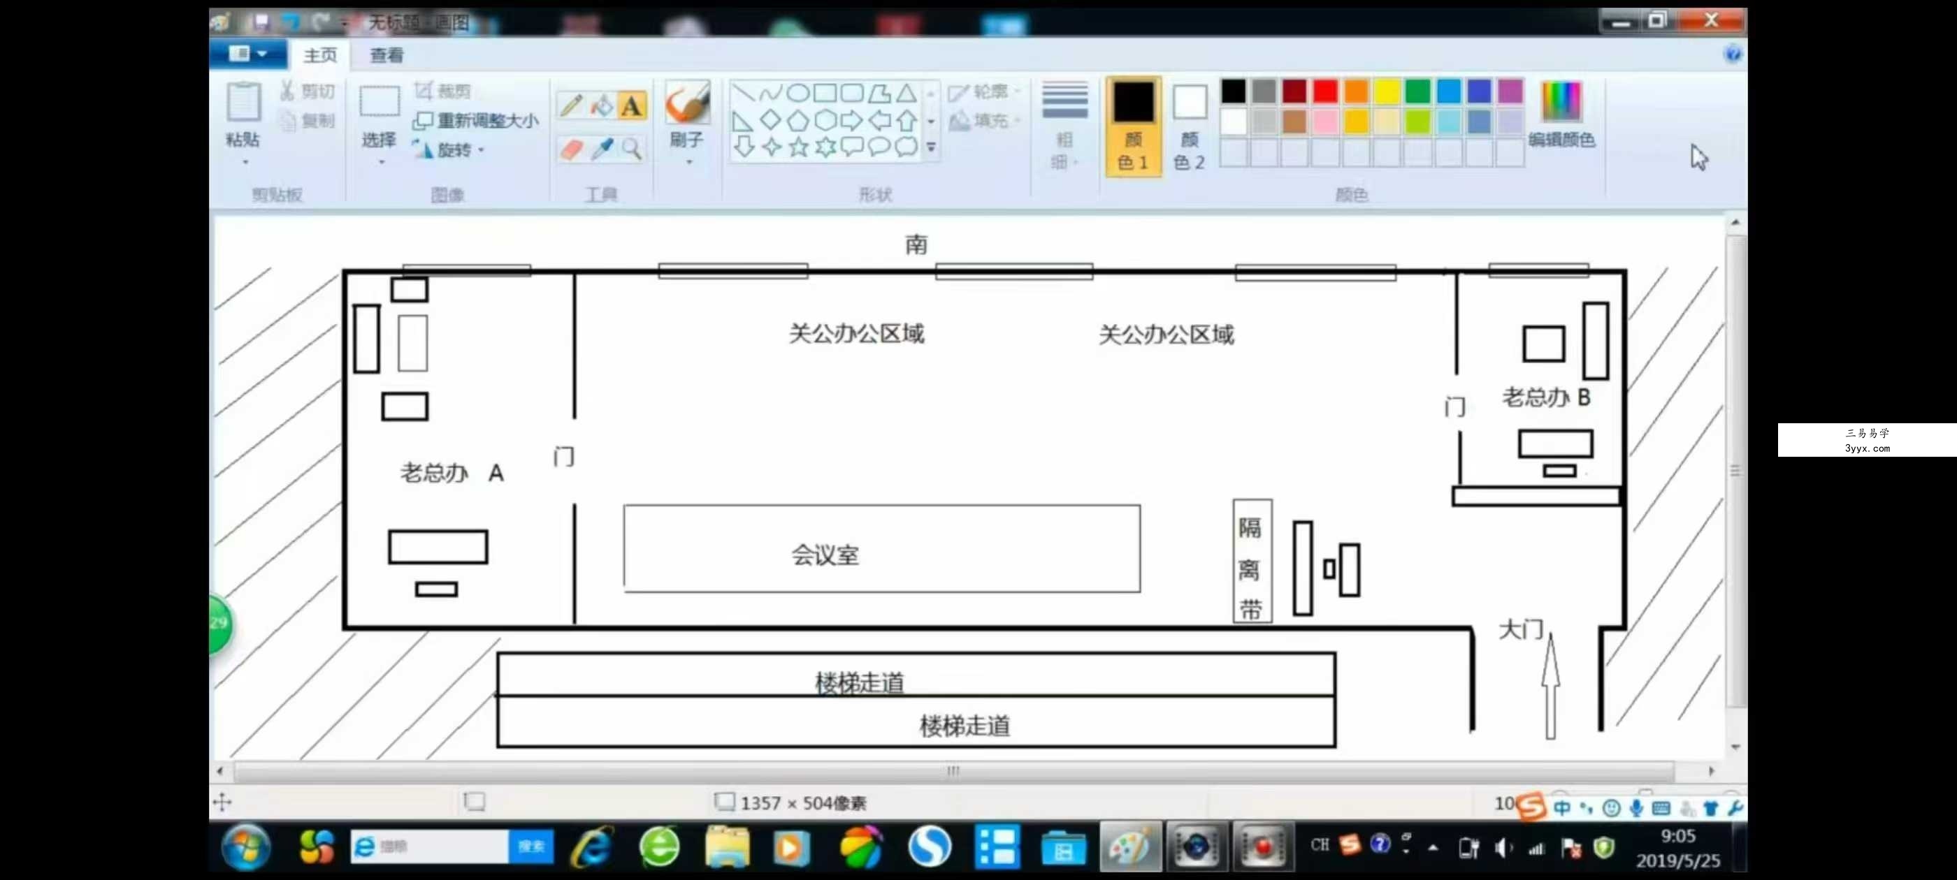Viewport: 1957px width, 880px height.
Task: Choose the Curve shape
Action: pyautogui.click(x=770, y=93)
